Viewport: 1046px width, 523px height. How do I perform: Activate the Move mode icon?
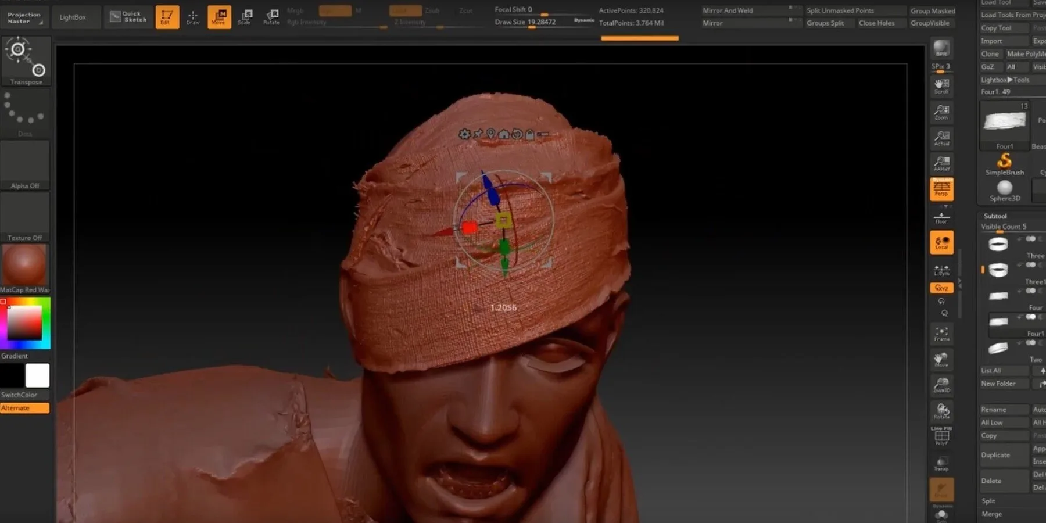pyautogui.click(x=219, y=16)
